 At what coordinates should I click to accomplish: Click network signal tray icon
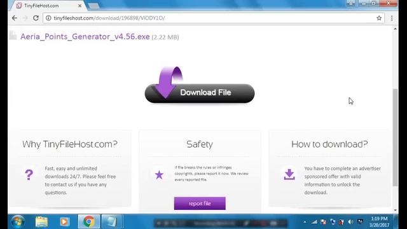(x=314, y=222)
